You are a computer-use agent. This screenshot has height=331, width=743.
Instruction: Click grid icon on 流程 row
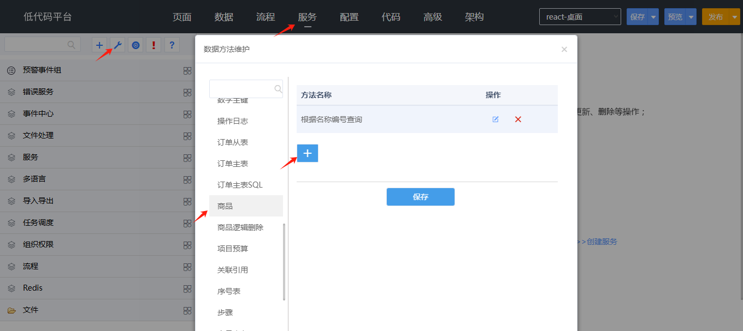[187, 267]
